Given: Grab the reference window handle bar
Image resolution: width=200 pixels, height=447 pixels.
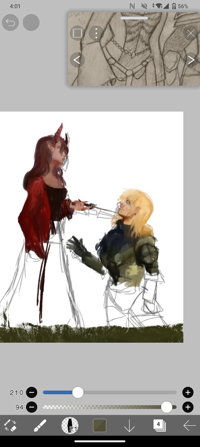Looking at the screenshot, I should click(x=134, y=18).
